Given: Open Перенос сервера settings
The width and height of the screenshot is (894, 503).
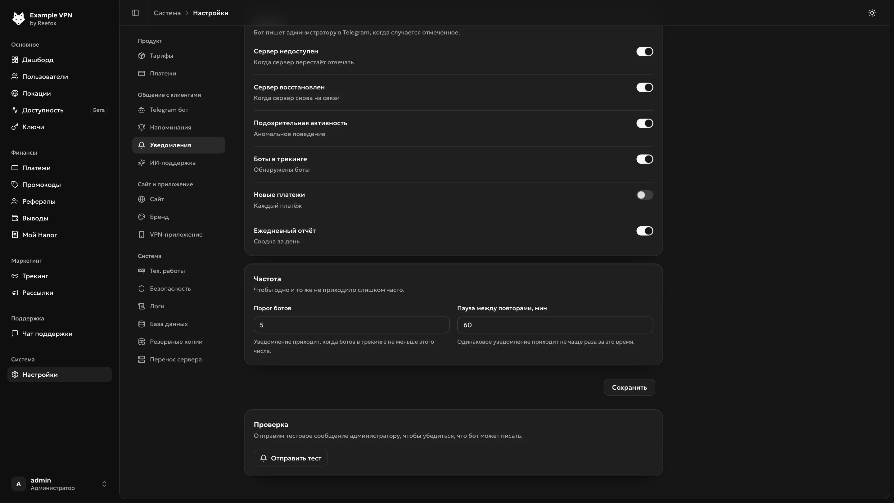Looking at the screenshot, I should [x=179, y=359].
